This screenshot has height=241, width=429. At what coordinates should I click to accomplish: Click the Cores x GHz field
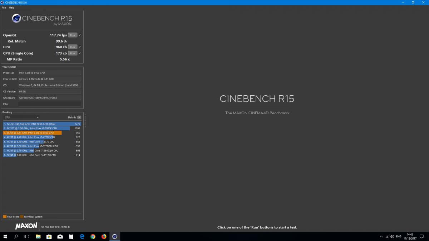(49, 79)
